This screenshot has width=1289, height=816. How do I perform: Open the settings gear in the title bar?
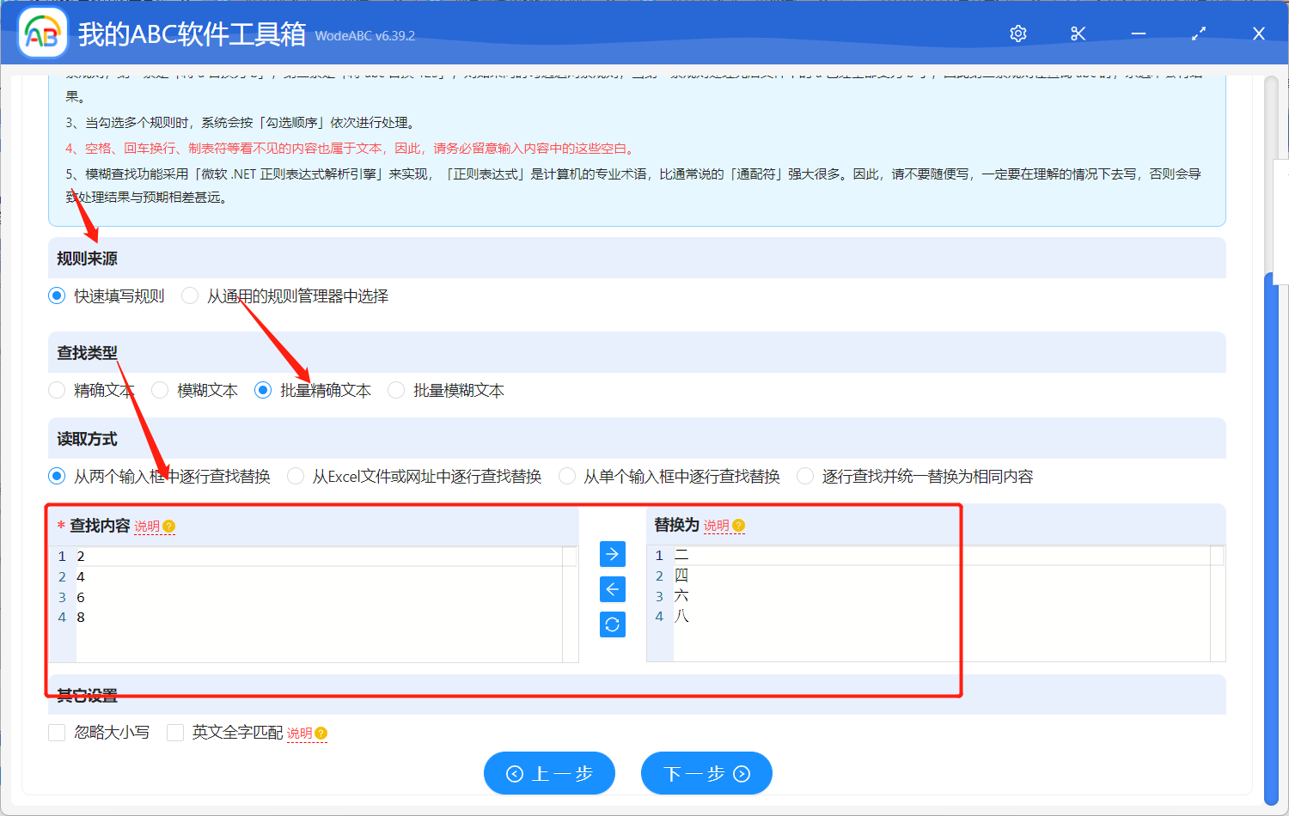point(1017,33)
